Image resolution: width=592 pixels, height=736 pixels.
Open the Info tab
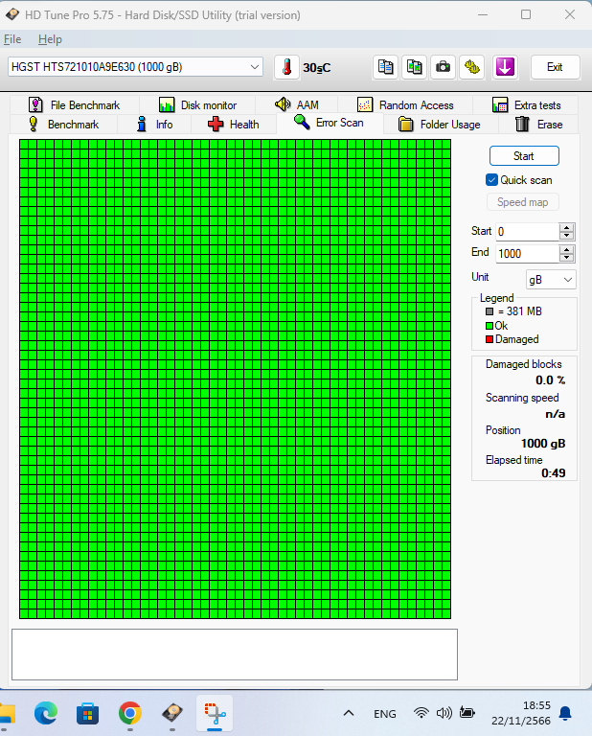(x=154, y=125)
